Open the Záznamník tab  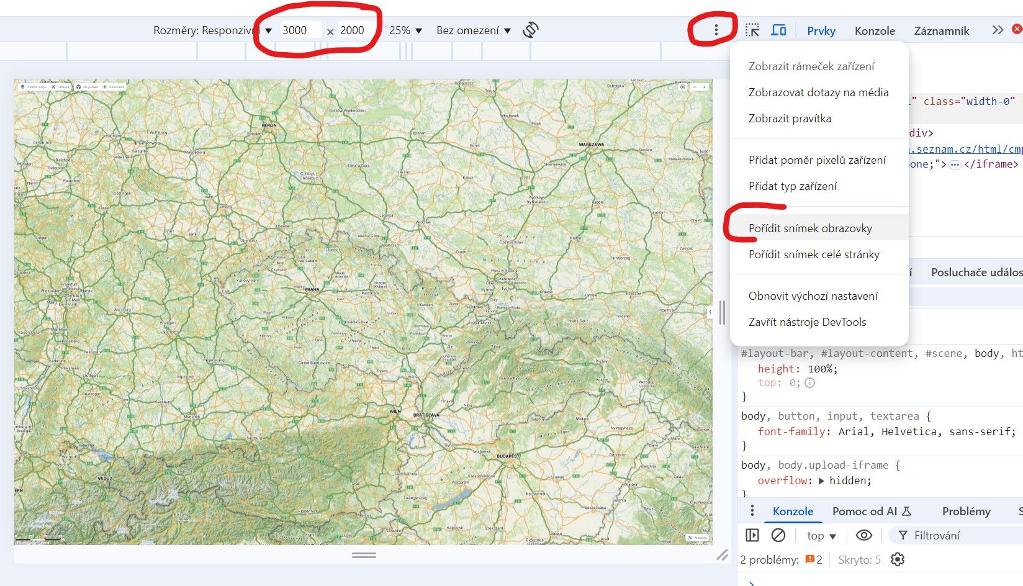tap(941, 30)
